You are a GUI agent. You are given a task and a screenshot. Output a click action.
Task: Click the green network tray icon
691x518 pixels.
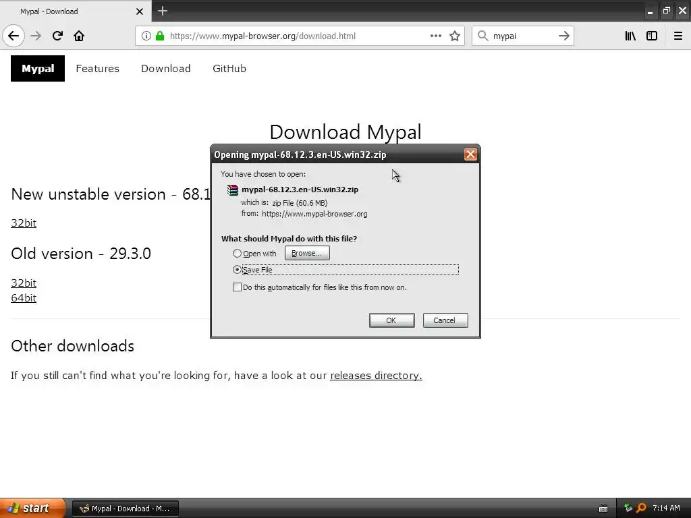click(628, 508)
